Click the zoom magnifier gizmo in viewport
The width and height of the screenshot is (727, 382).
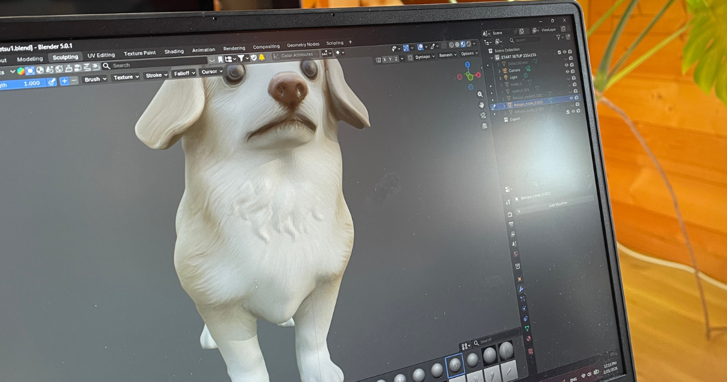click(x=480, y=94)
